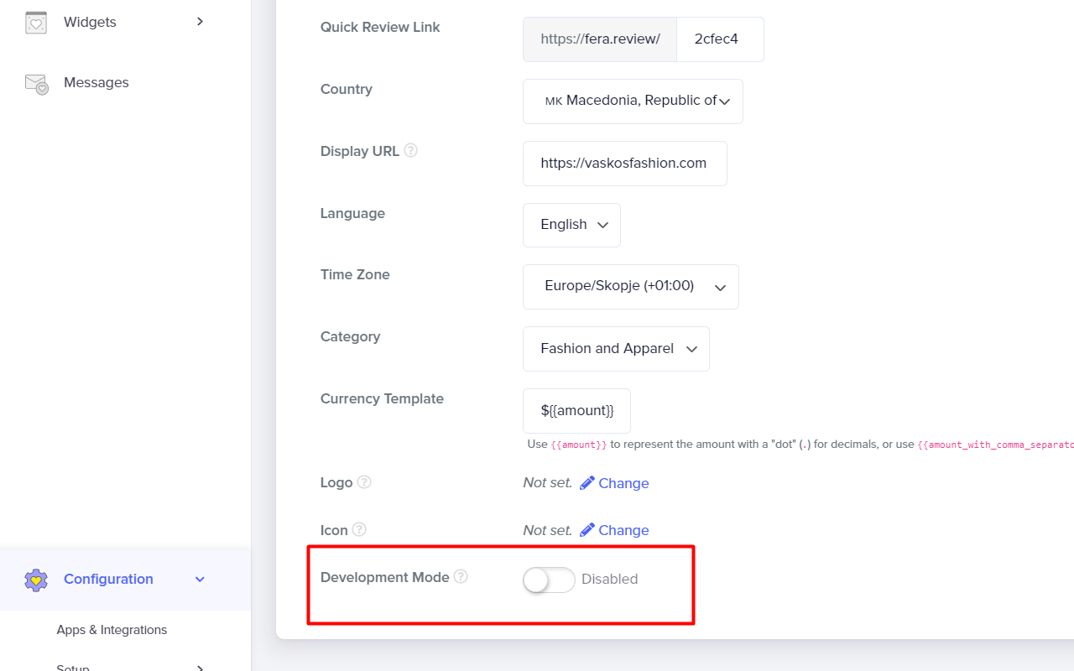Open Apps & Integrations menu item
The height and width of the screenshot is (671, 1074).
(112, 630)
